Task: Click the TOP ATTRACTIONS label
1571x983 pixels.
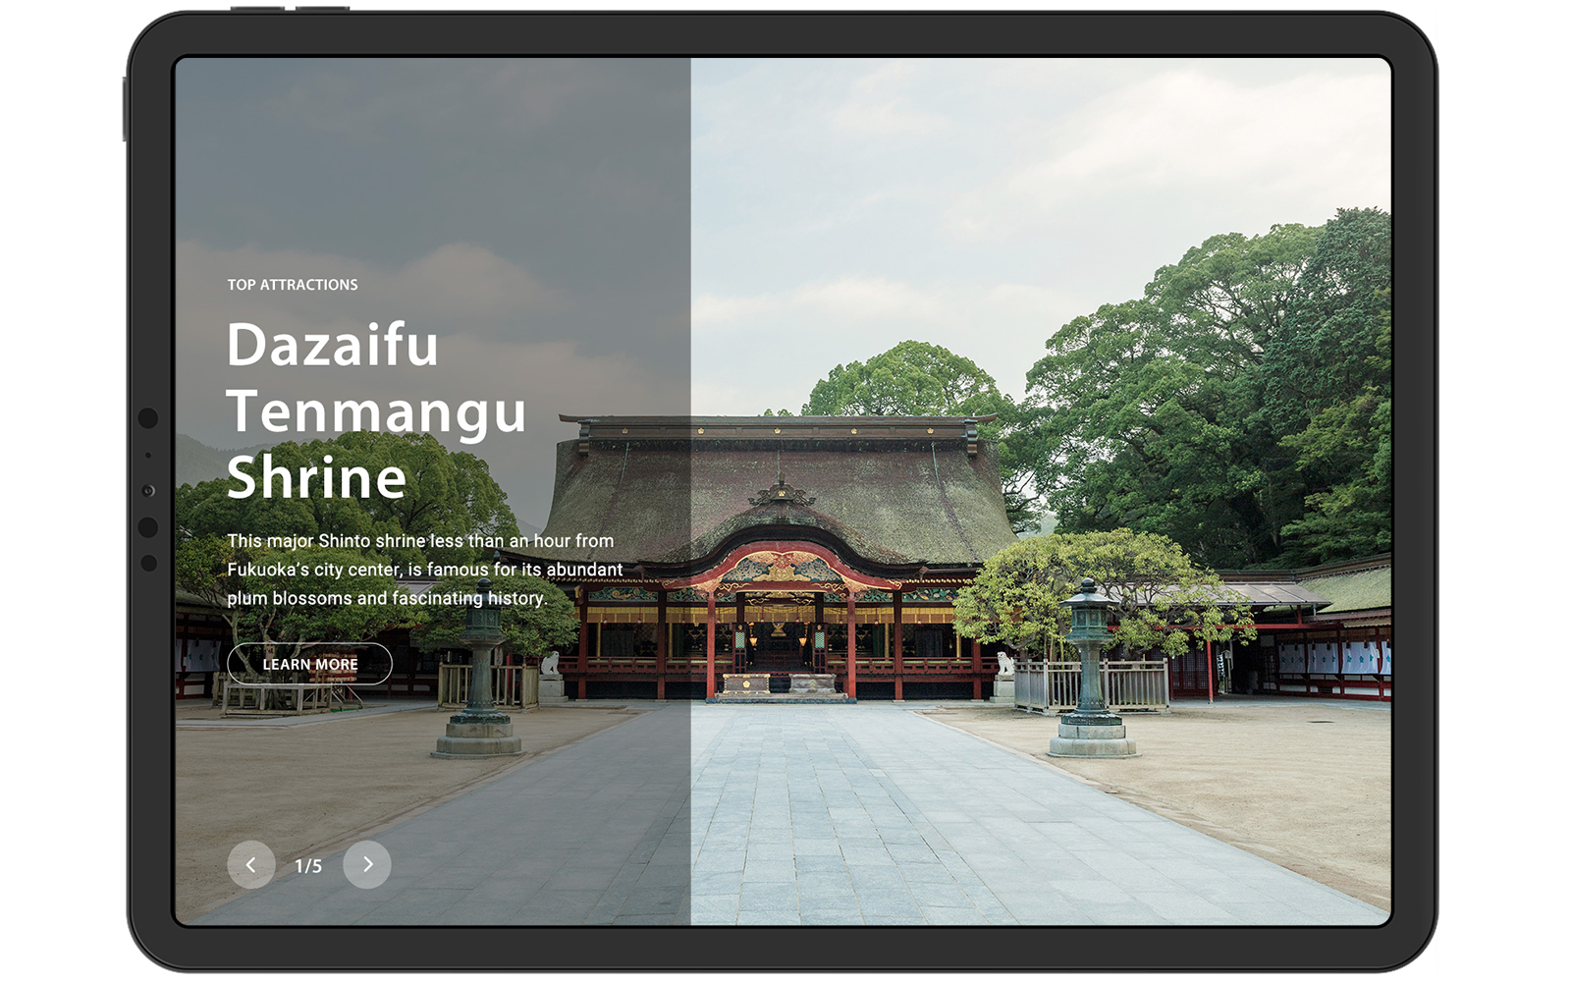Action: [293, 285]
